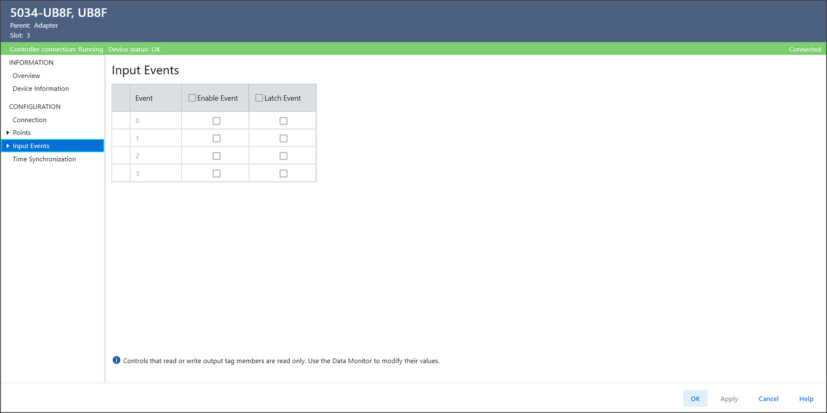Enable Event checkbox for event 3

216,173
